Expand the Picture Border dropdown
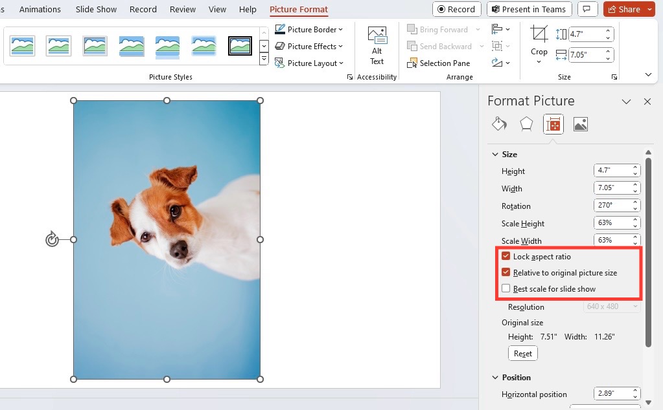This screenshot has height=410, width=663. [308, 30]
